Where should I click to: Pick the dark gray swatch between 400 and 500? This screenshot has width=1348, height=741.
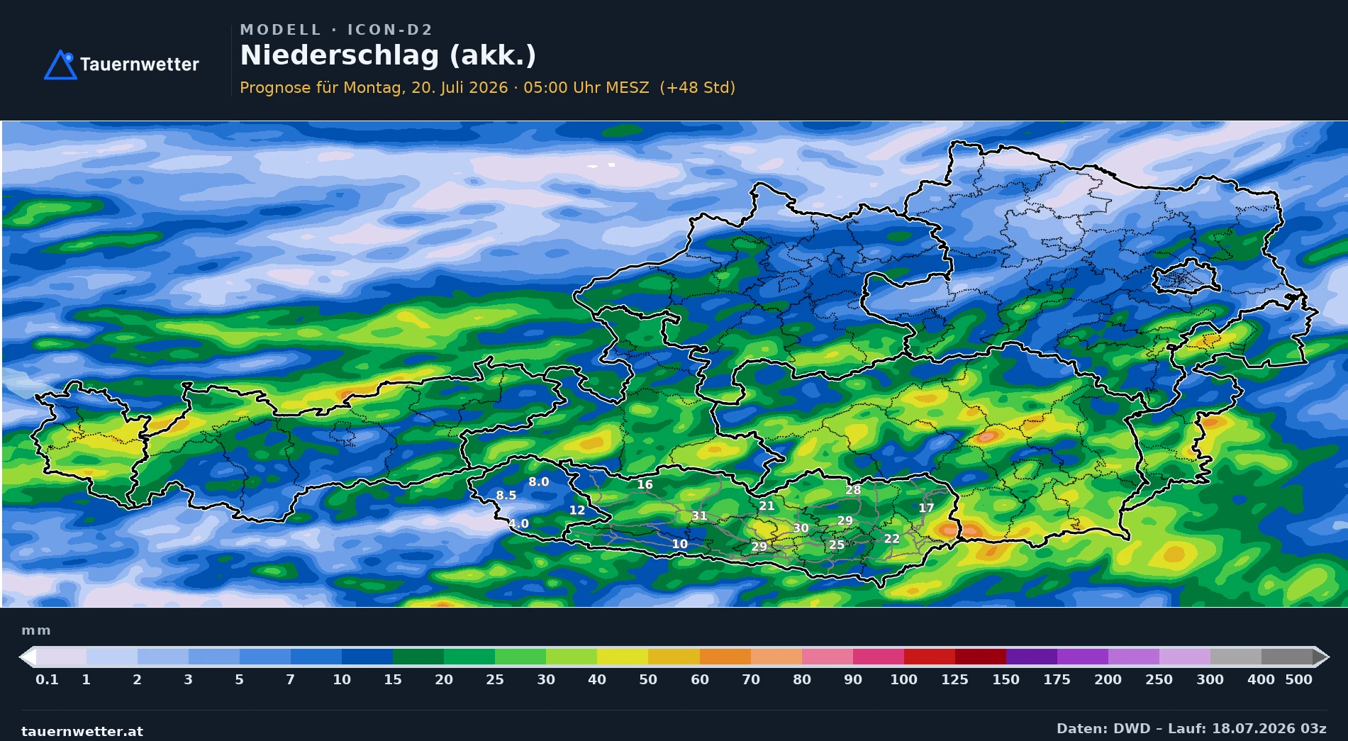[x=1287, y=657]
